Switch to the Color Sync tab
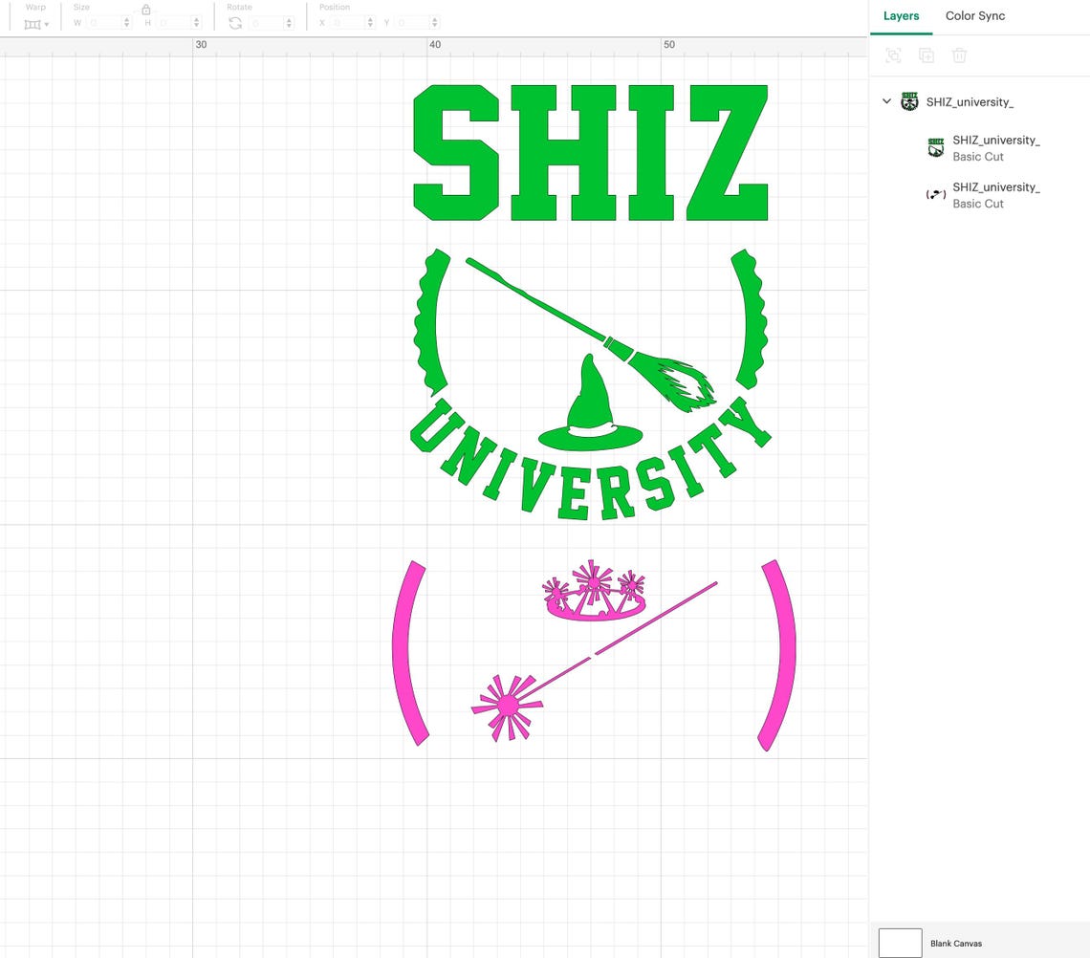This screenshot has width=1090, height=958. [974, 16]
